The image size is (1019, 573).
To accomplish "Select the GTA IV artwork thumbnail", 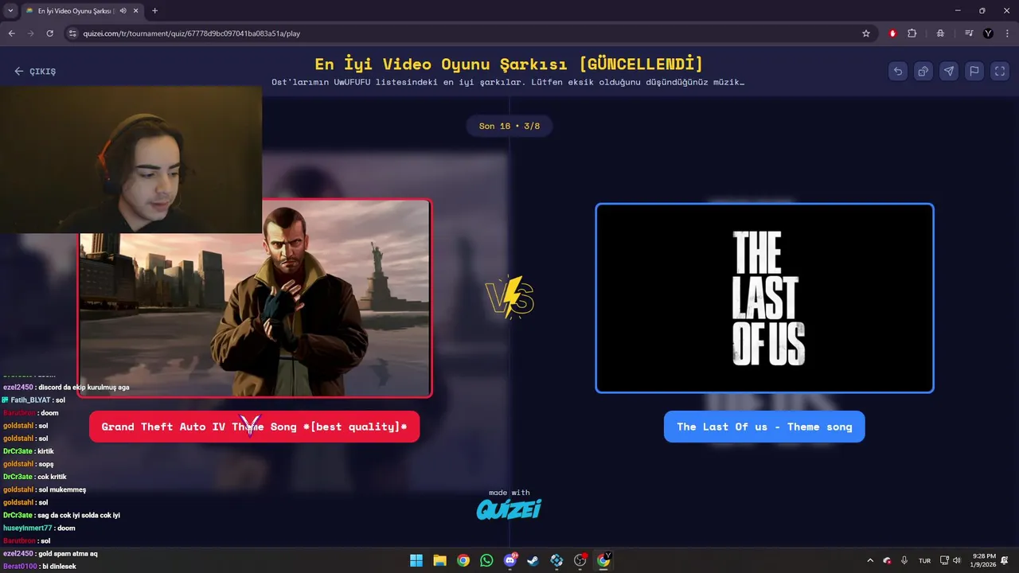I will [255, 298].
